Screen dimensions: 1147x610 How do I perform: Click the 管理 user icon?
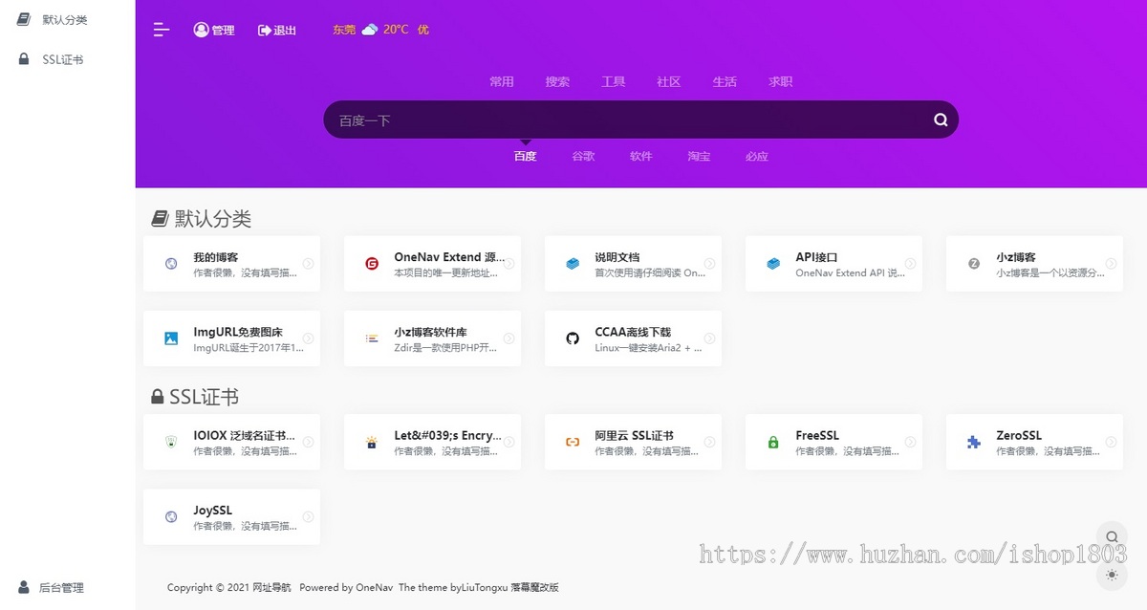click(201, 30)
